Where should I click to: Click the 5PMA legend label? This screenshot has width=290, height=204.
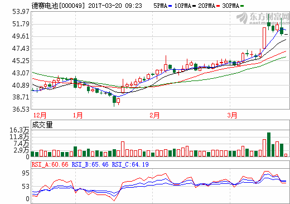click(160, 6)
